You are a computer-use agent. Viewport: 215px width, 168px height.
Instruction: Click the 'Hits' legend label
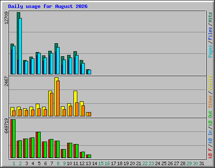210,17
